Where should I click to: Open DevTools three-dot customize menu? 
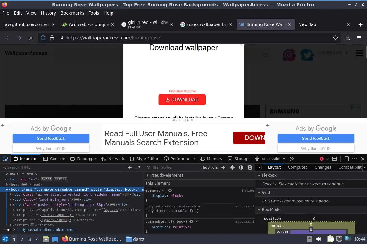pos(355,159)
